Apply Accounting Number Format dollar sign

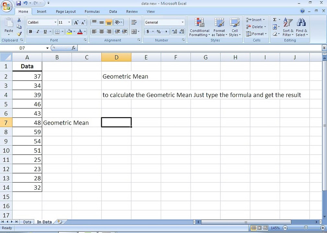tap(148, 32)
